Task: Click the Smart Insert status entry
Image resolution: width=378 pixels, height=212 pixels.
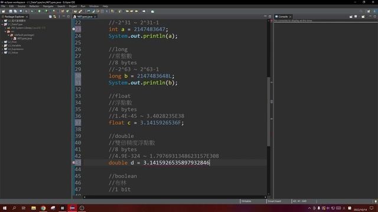Action: pyautogui.click(x=274, y=201)
